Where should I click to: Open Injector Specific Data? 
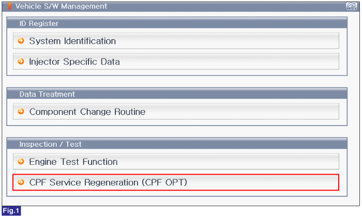[x=176, y=61]
